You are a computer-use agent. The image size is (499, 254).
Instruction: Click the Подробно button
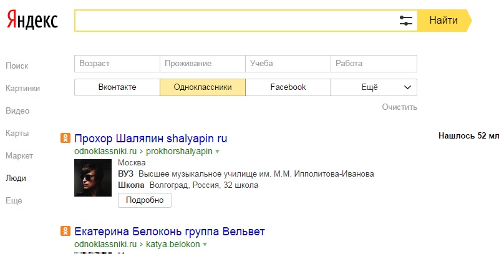click(x=145, y=200)
